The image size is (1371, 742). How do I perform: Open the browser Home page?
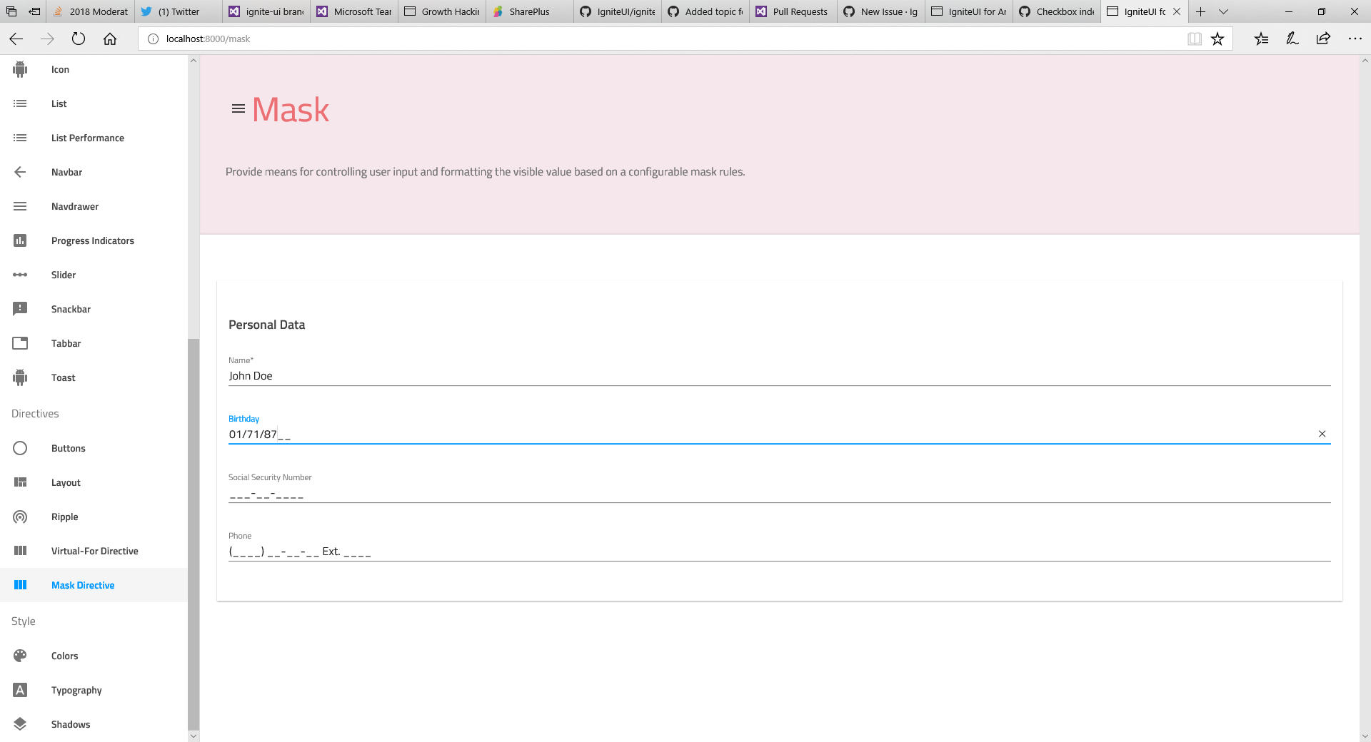pos(110,39)
